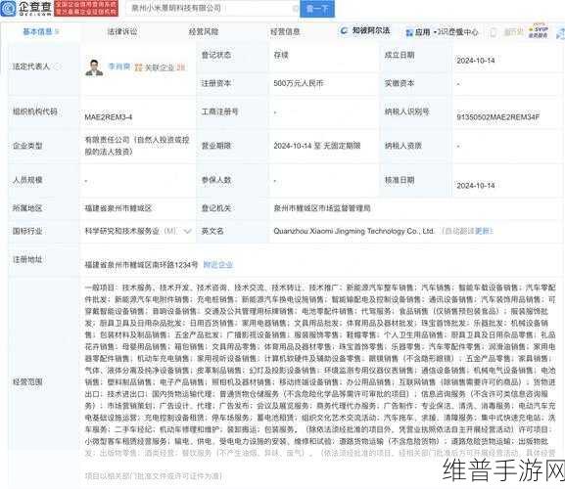Click the blue search button

(x=317, y=8)
